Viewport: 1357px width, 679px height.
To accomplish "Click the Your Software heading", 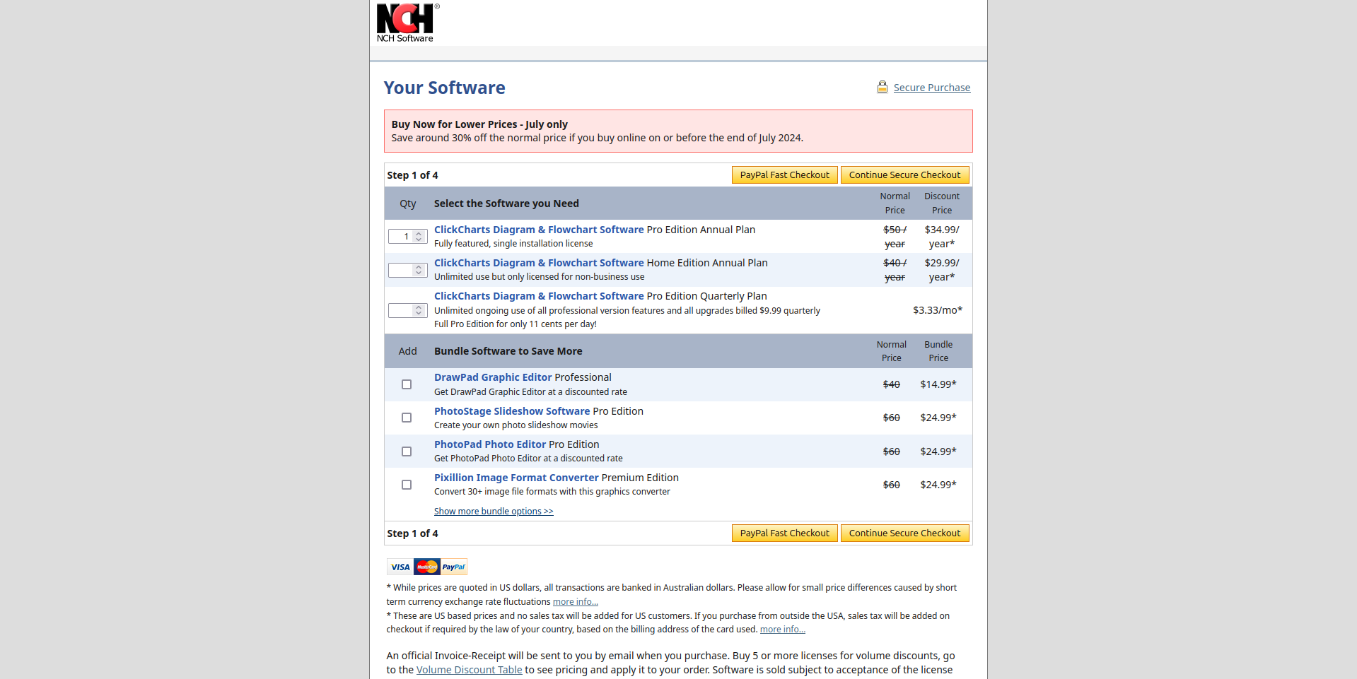I will coord(445,88).
